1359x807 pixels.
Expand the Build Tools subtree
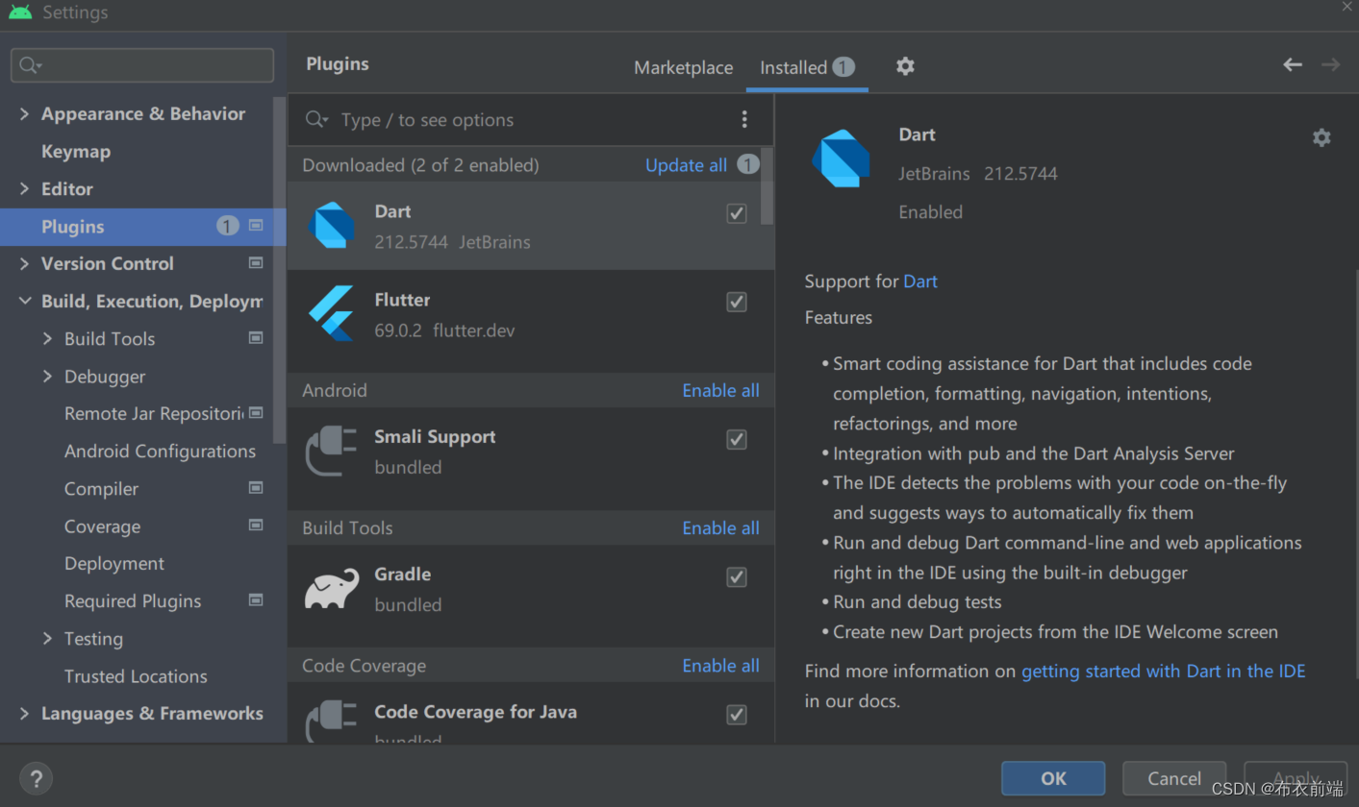(48, 338)
